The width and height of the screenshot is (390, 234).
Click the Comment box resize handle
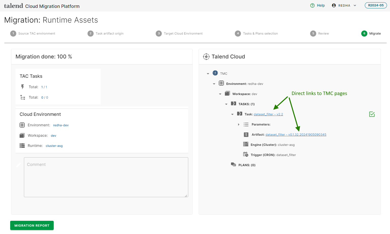186,195
